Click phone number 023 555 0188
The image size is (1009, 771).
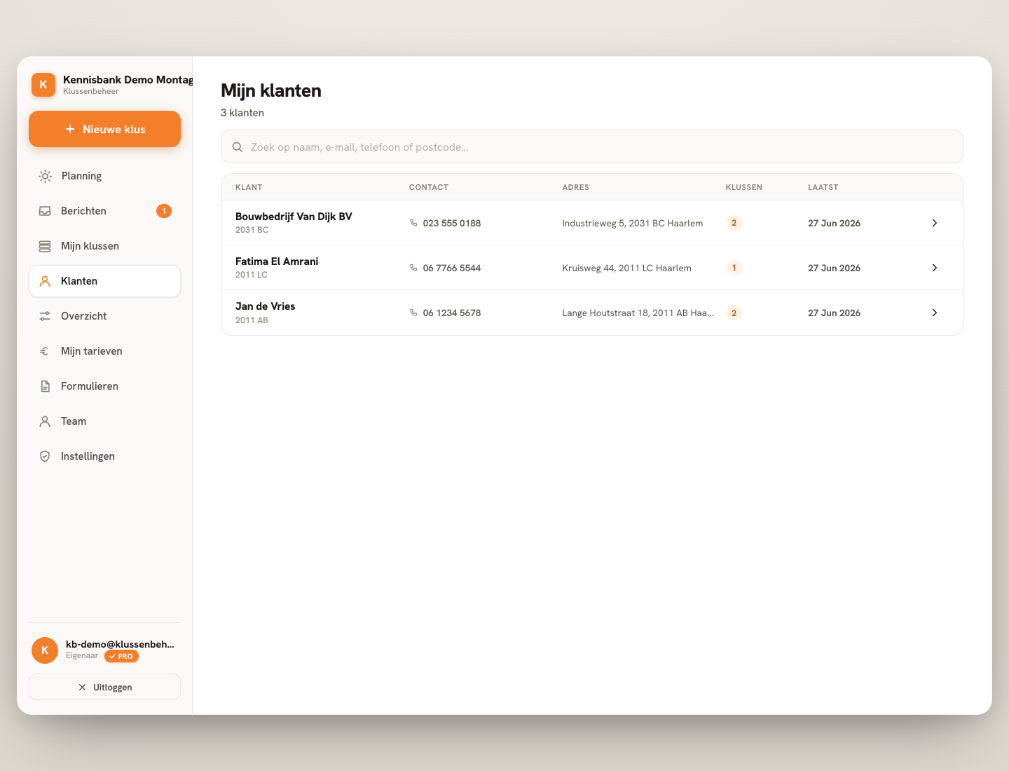[x=452, y=223]
